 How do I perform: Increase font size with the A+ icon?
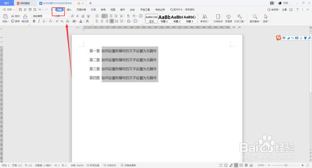(73, 16)
